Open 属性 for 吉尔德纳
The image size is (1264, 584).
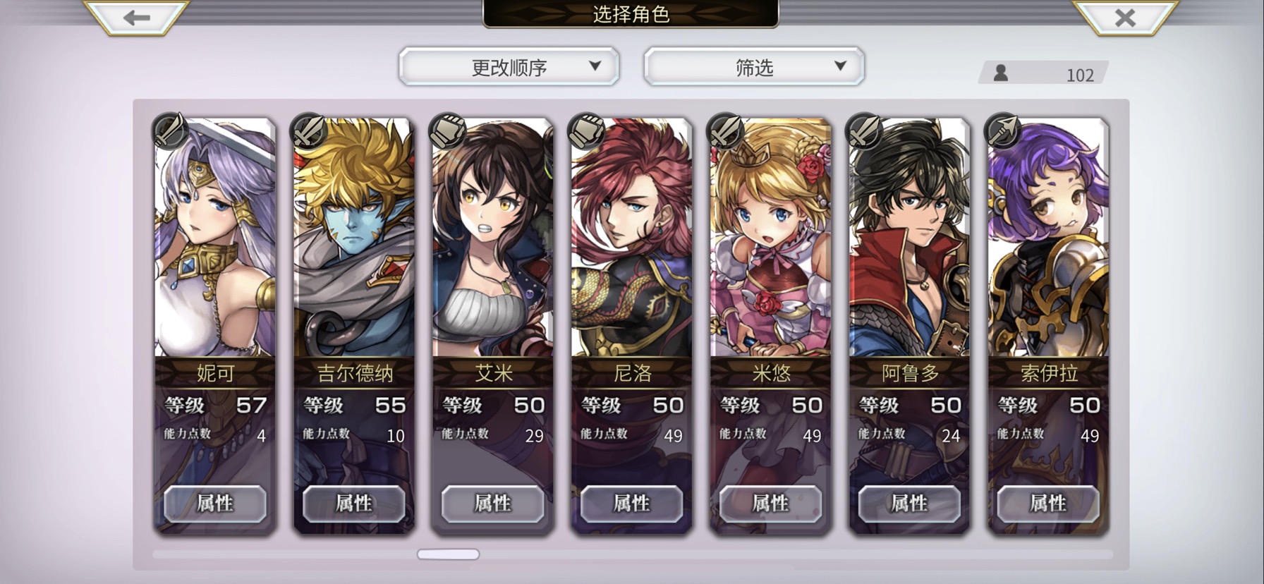tap(354, 504)
